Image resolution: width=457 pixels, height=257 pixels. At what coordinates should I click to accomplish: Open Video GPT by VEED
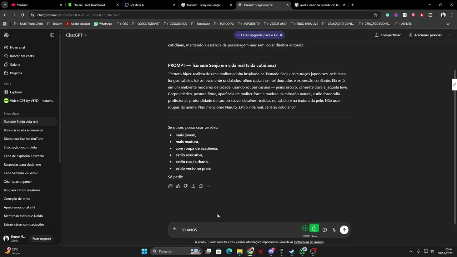click(x=29, y=101)
